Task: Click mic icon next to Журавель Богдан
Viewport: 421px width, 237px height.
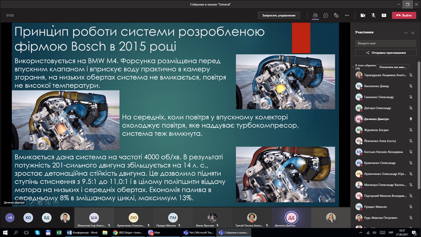Action: pos(411,130)
